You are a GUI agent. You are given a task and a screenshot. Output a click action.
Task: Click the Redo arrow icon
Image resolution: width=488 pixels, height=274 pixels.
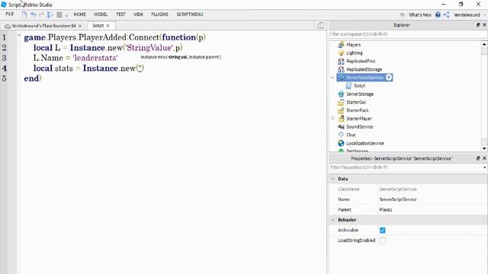[x=41, y=14]
